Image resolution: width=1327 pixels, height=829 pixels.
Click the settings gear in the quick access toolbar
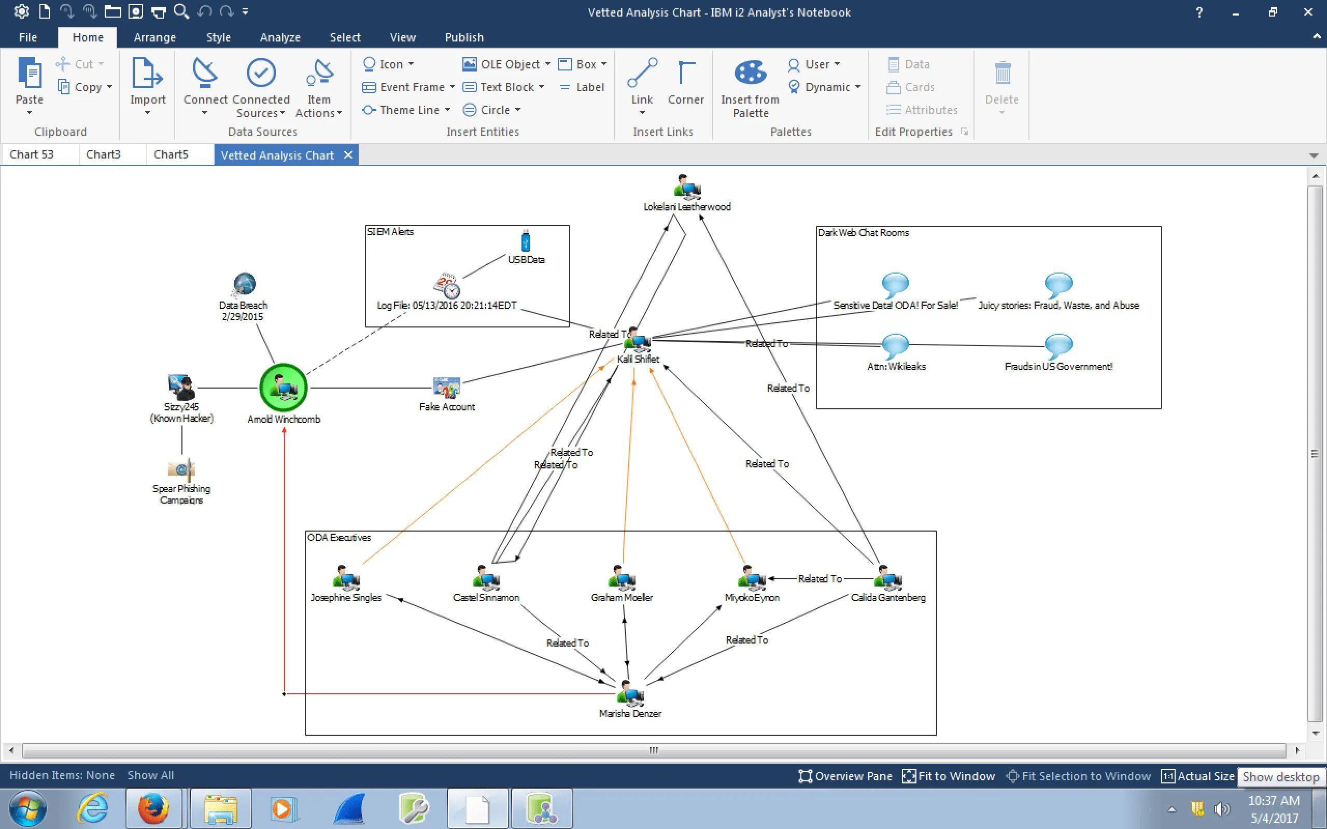point(21,11)
